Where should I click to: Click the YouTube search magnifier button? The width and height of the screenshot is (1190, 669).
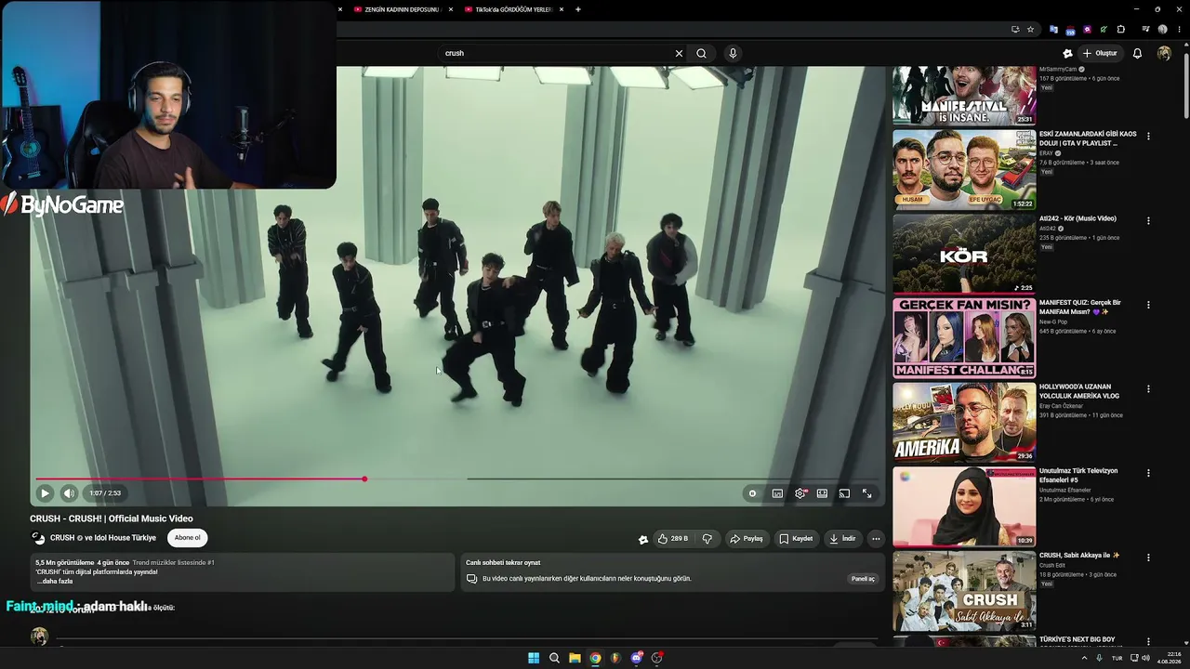coord(701,53)
